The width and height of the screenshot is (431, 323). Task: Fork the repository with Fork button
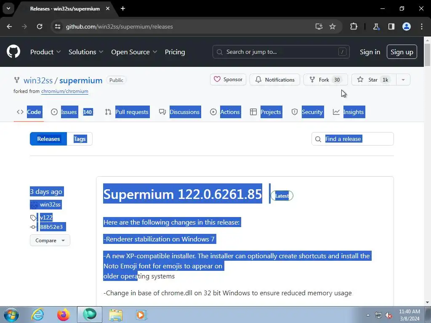click(x=326, y=79)
